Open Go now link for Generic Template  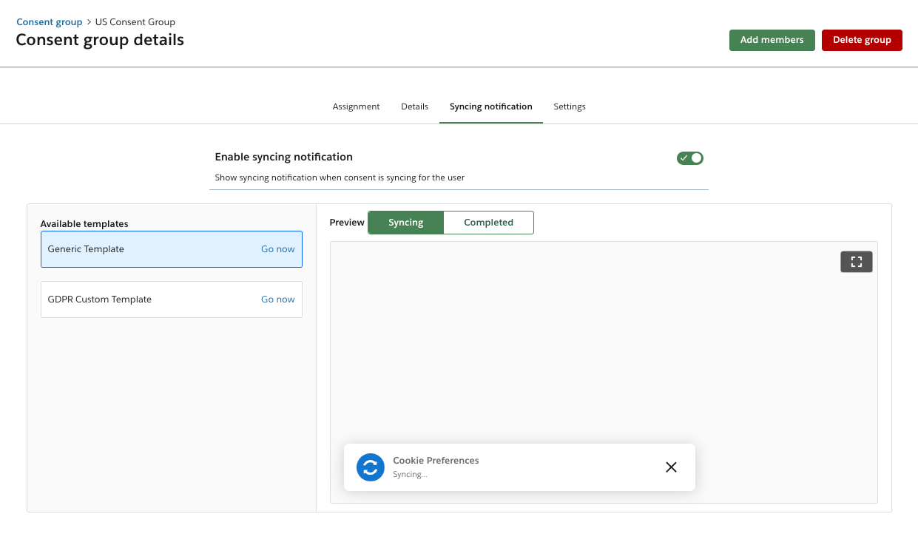[277, 249]
